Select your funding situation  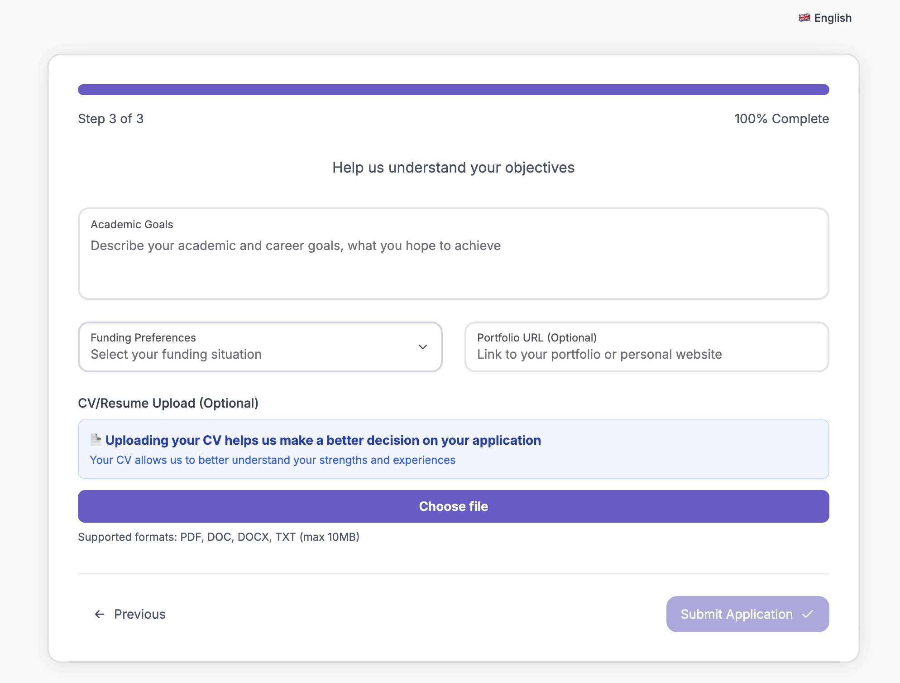(260, 354)
